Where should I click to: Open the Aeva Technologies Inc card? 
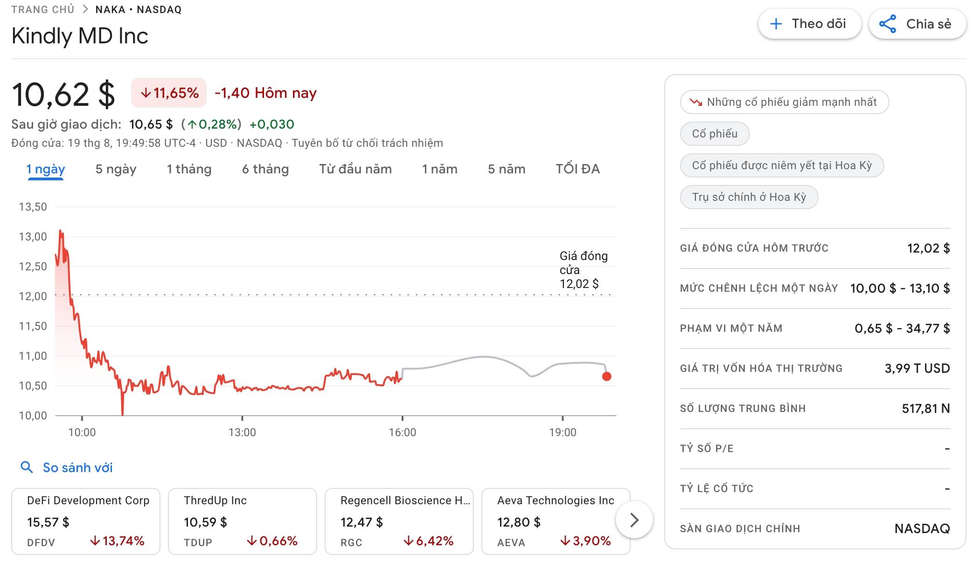point(556,521)
